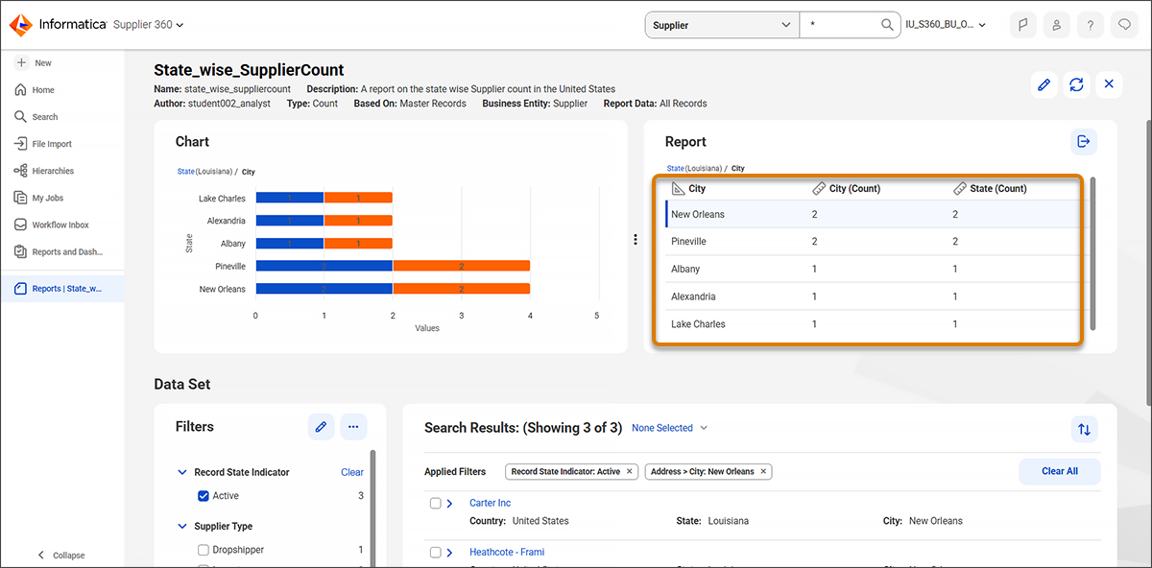This screenshot has width=1152, height=568.
Task: Open the Heathcote - Frami link
Action: (507, 552)
